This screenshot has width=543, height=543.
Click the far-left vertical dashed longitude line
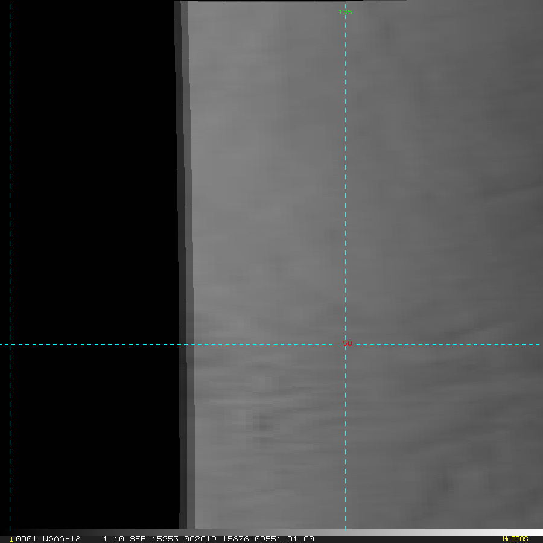pos(10,181)
